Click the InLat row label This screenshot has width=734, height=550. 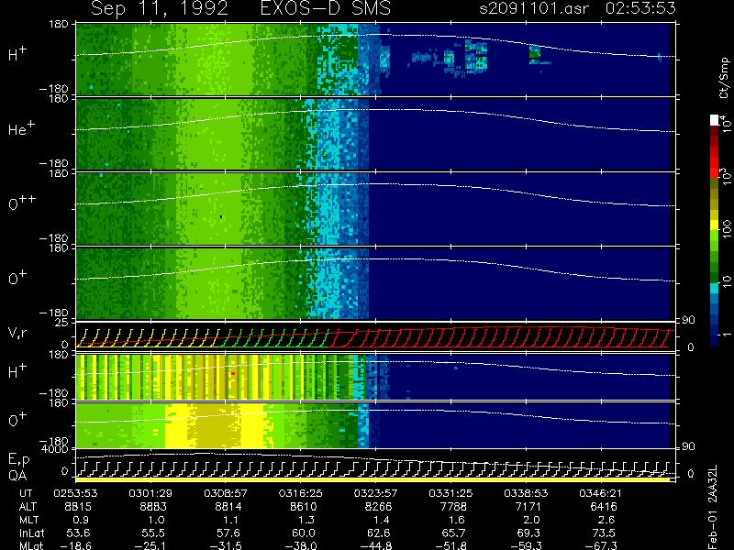point(31,533)
